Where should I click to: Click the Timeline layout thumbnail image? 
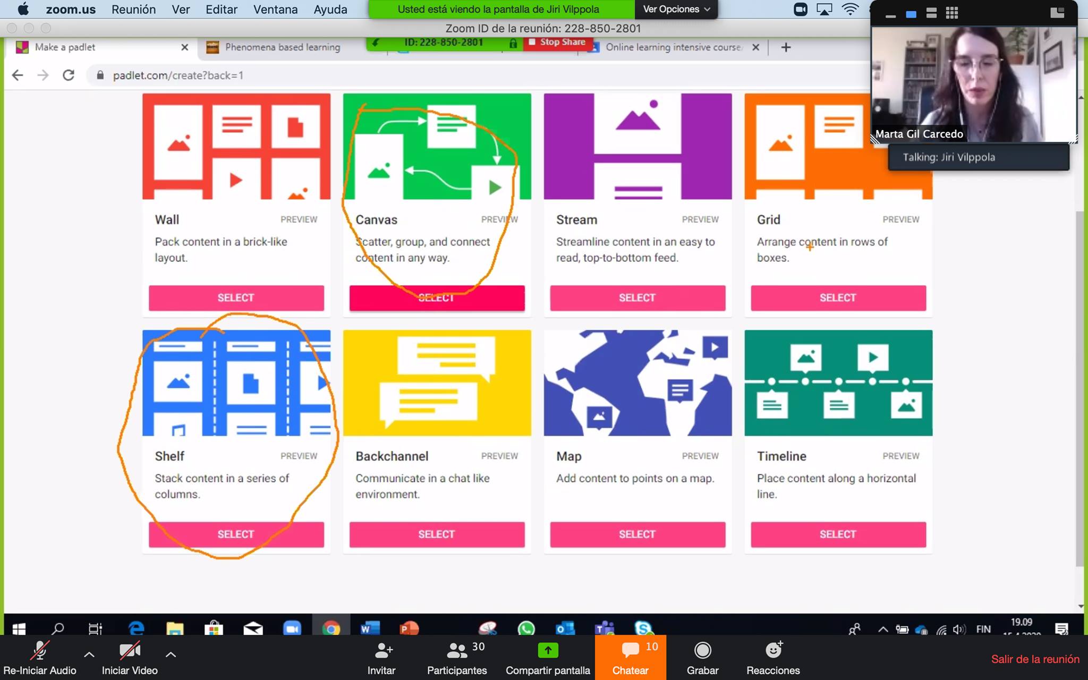coord(838,382)
